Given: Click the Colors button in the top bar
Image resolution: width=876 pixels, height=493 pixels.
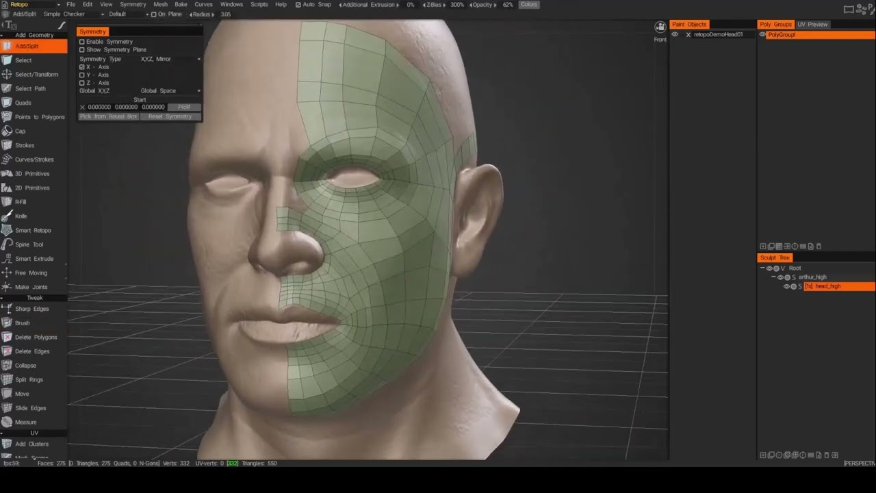Looking at the screenshot, I should (529, 5).
